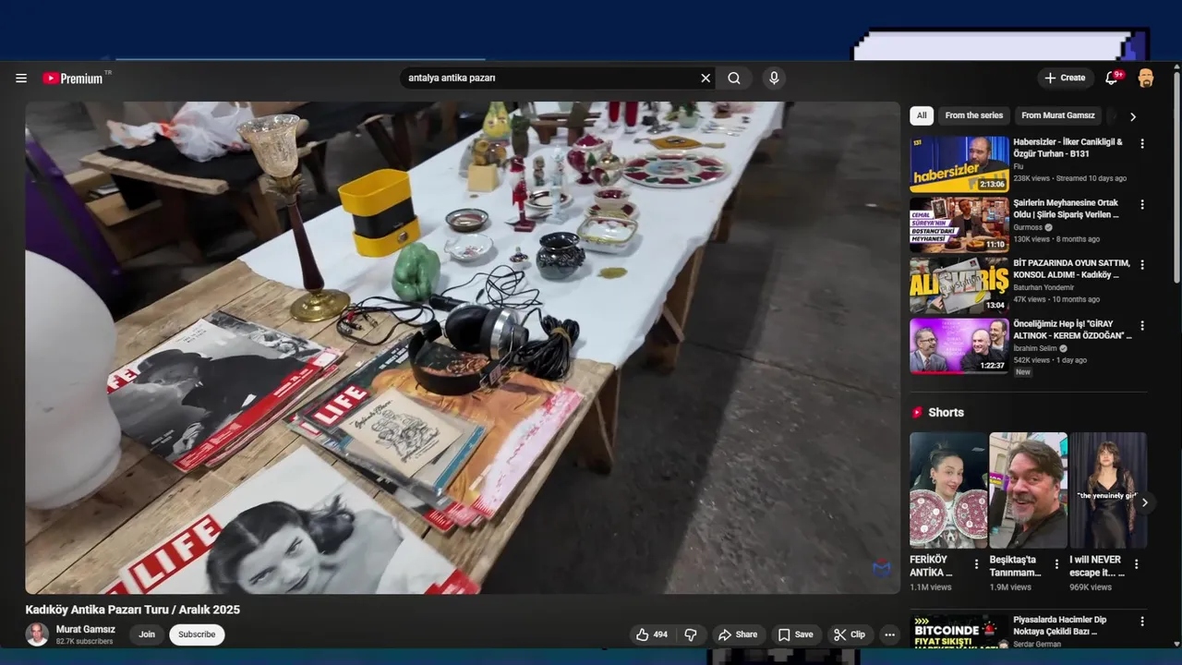
Task: Open Feriköy Antika short
Action: tap(948, 490)
